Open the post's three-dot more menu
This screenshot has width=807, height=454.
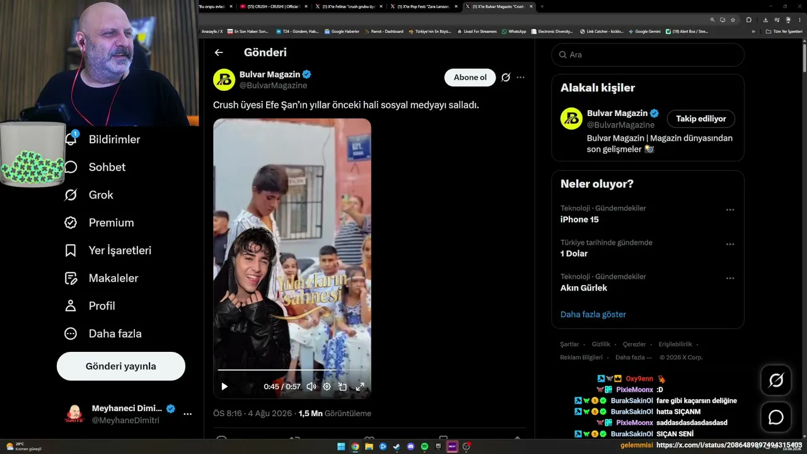tap(520, 78)
